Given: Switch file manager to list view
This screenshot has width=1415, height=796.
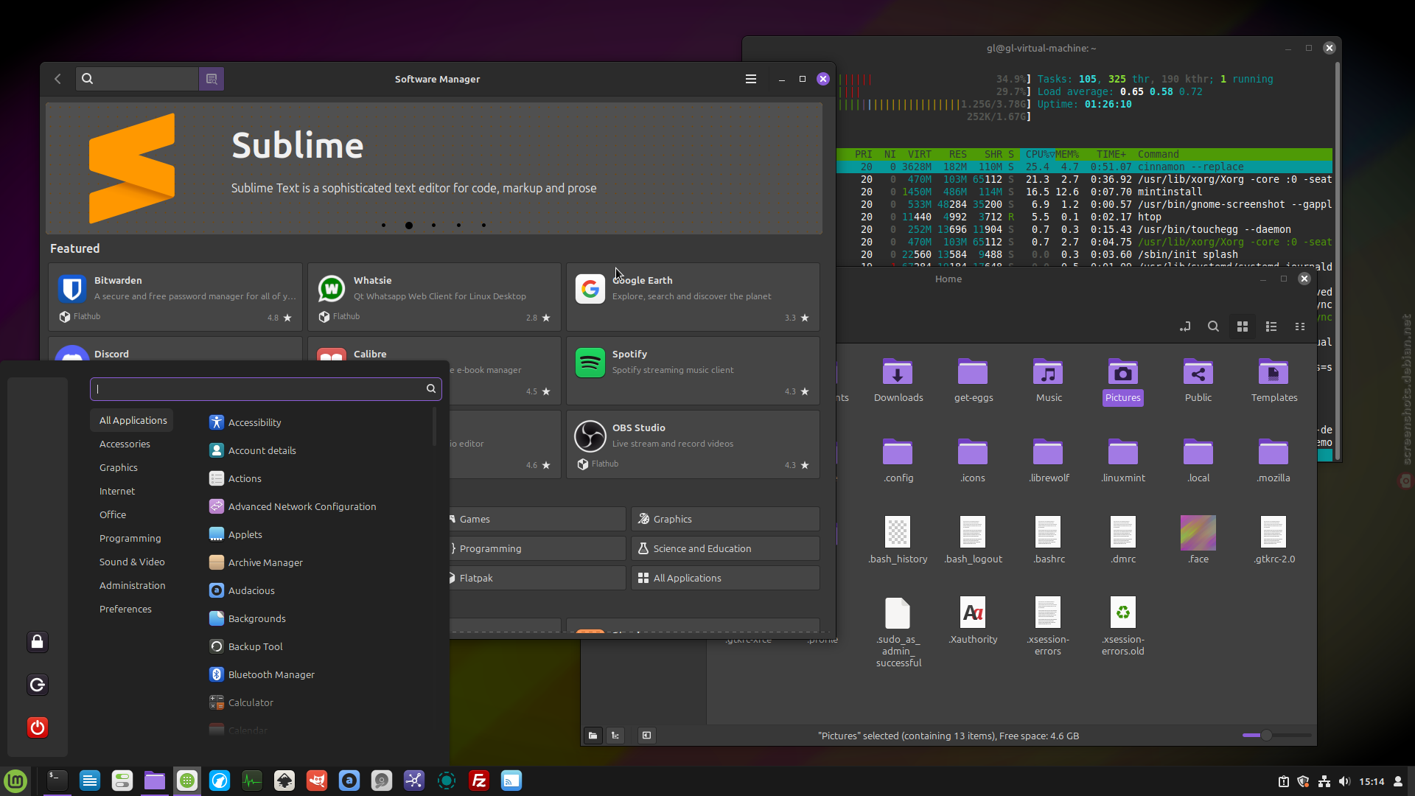Looking at the screenshot, I should [x=1271, y=327].
